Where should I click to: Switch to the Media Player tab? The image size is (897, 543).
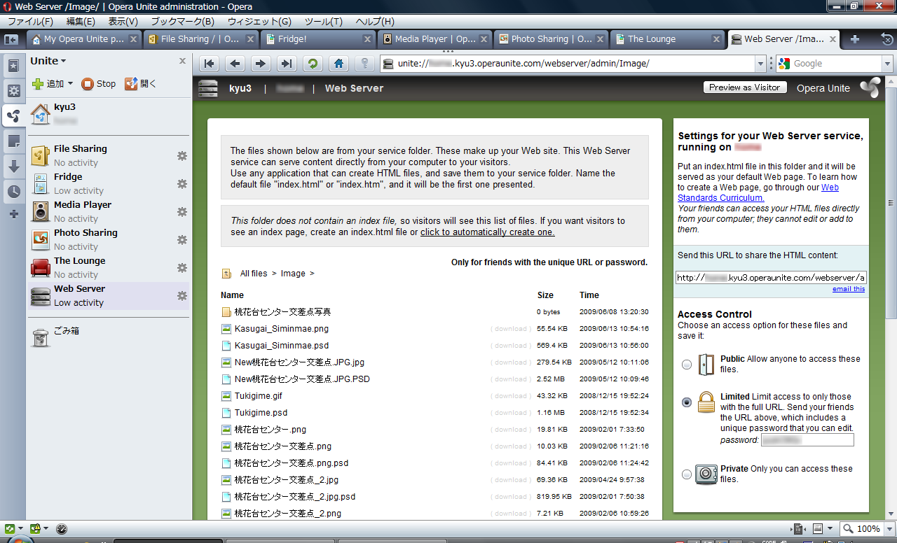[435, 39]
